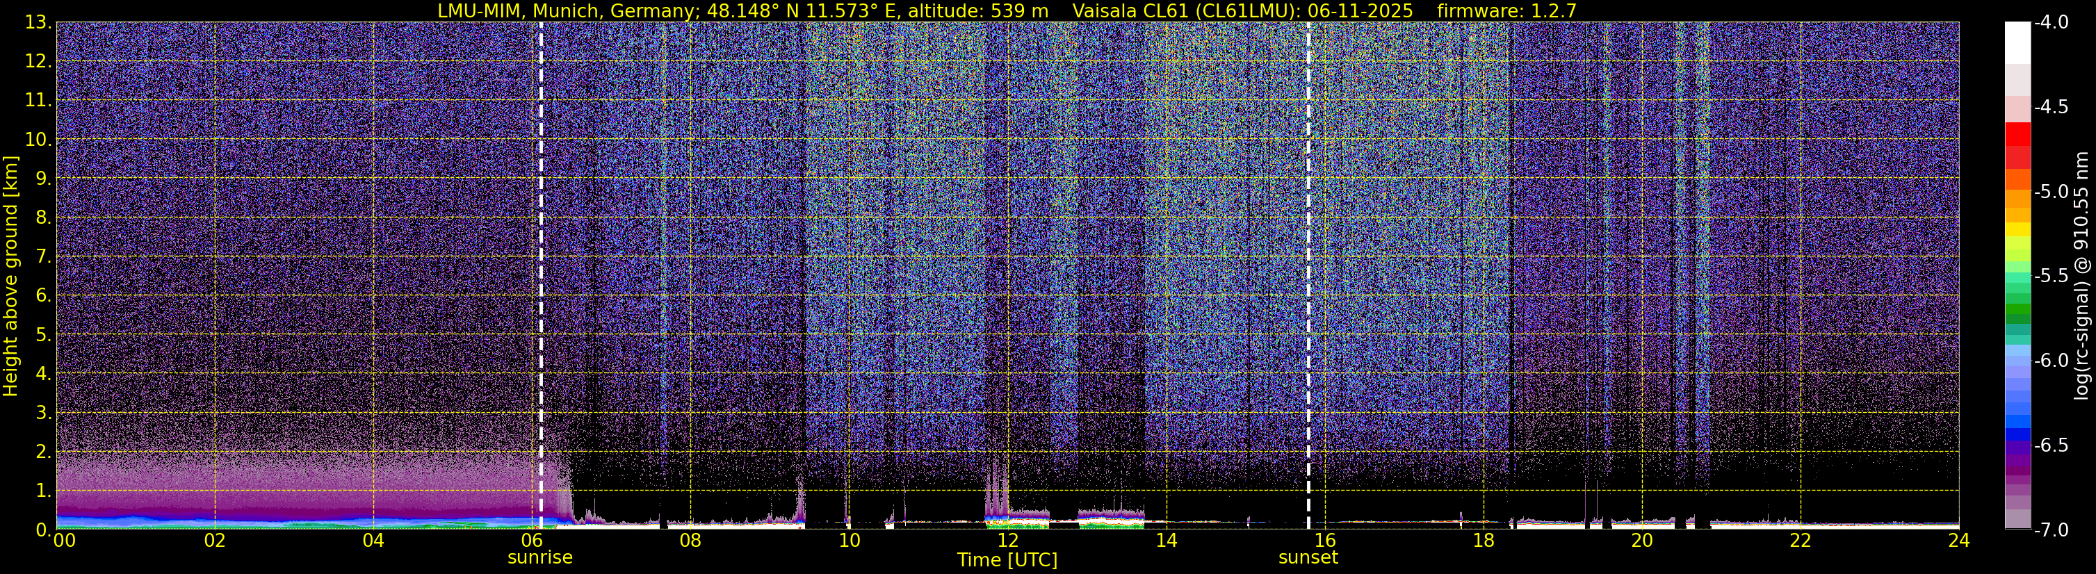The image size is (2096, 574).
Task: Click the 'sunrise' label below the time axis
Action: [540, 557]
